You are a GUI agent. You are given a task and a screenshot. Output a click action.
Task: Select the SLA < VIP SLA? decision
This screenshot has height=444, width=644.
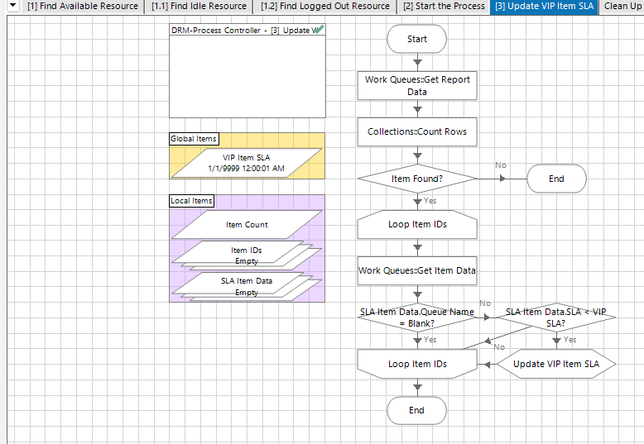point(556,317)
